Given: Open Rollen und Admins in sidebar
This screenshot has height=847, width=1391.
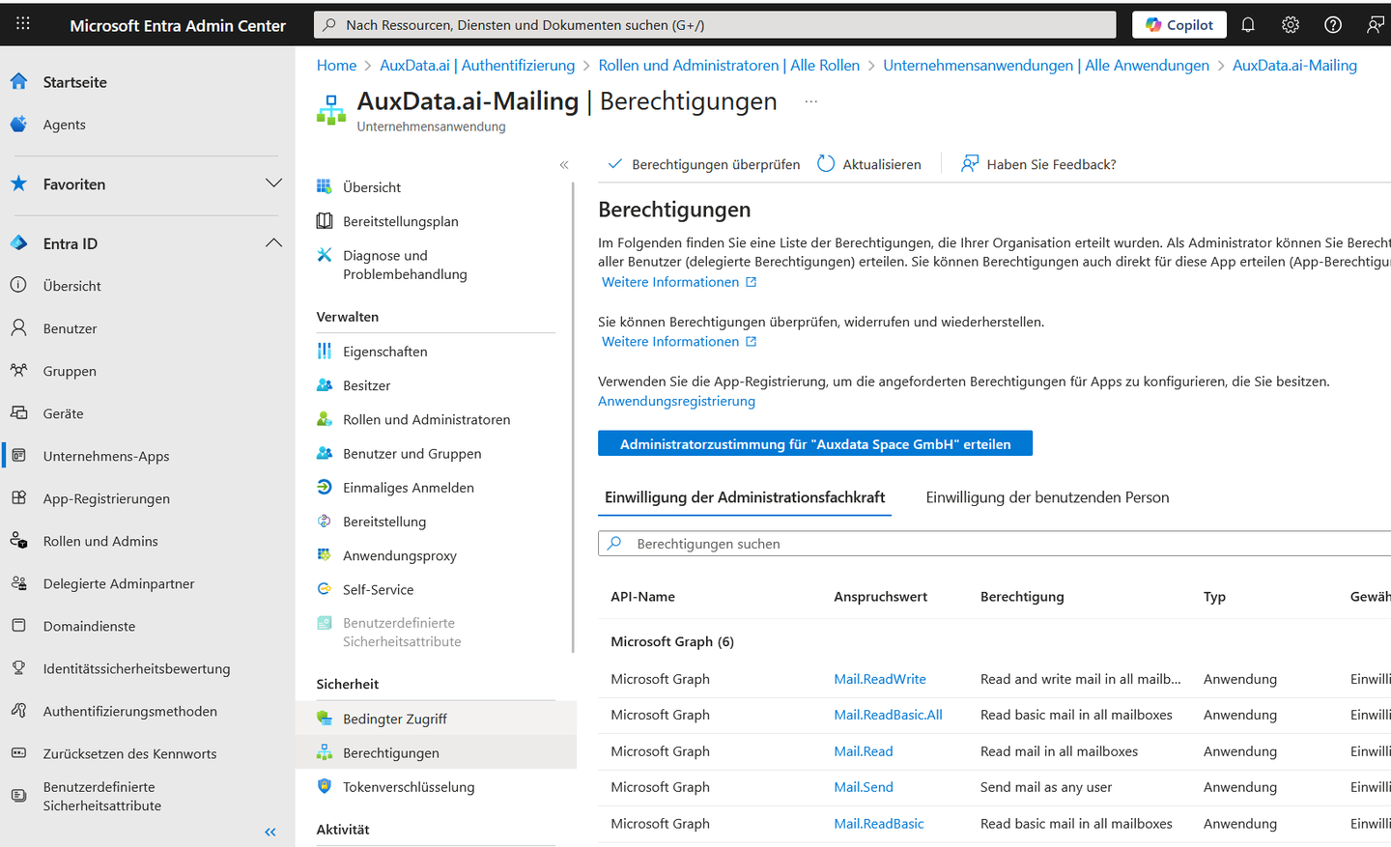Looking at the screenshot, I should [x=100, y=541].
